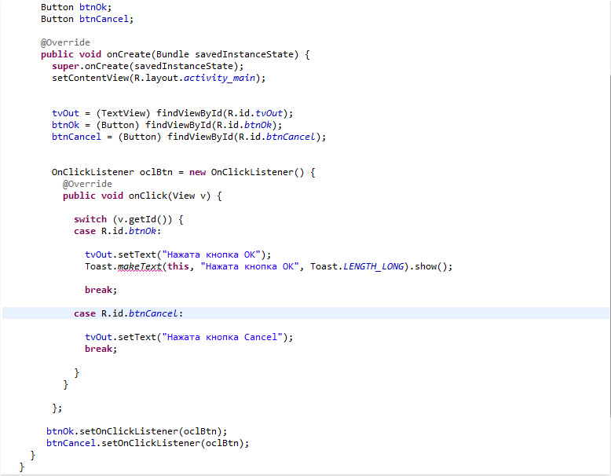Click the first break statement
The width and height of the screenshot is (611, 476).
coord(101,290)
